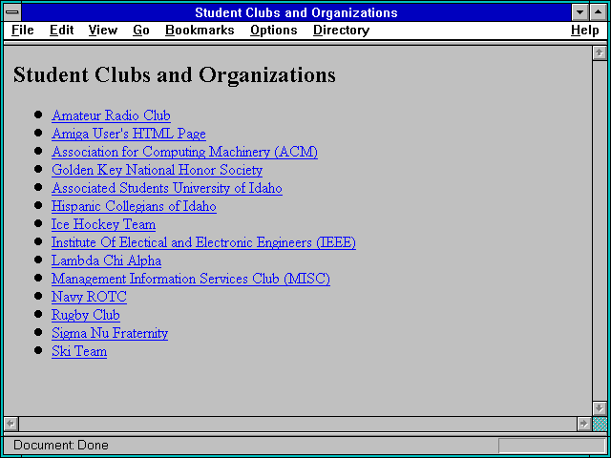This screenshot has width=611, height=458.
Task: Visit the Sigma Nu Fraternity link
Action: 110,333
